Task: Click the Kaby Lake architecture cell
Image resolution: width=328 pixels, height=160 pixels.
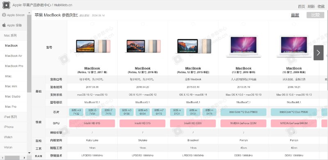Action: (92, 140)
